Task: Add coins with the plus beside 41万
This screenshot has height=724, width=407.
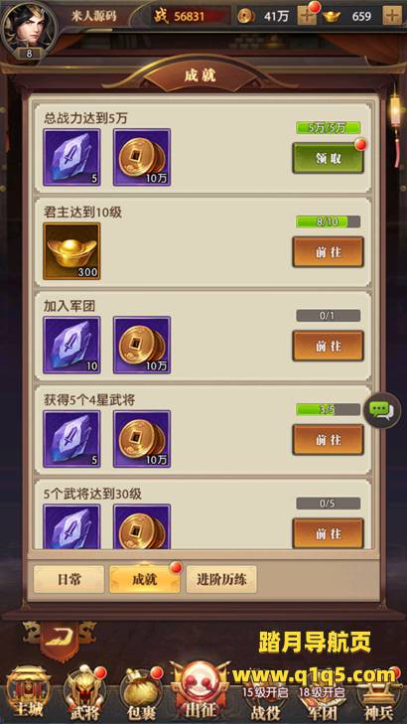Action: pos(307,17)
